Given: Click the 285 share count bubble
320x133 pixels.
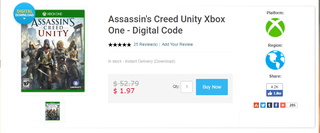Looking at the screenshot, I should 292,105.
